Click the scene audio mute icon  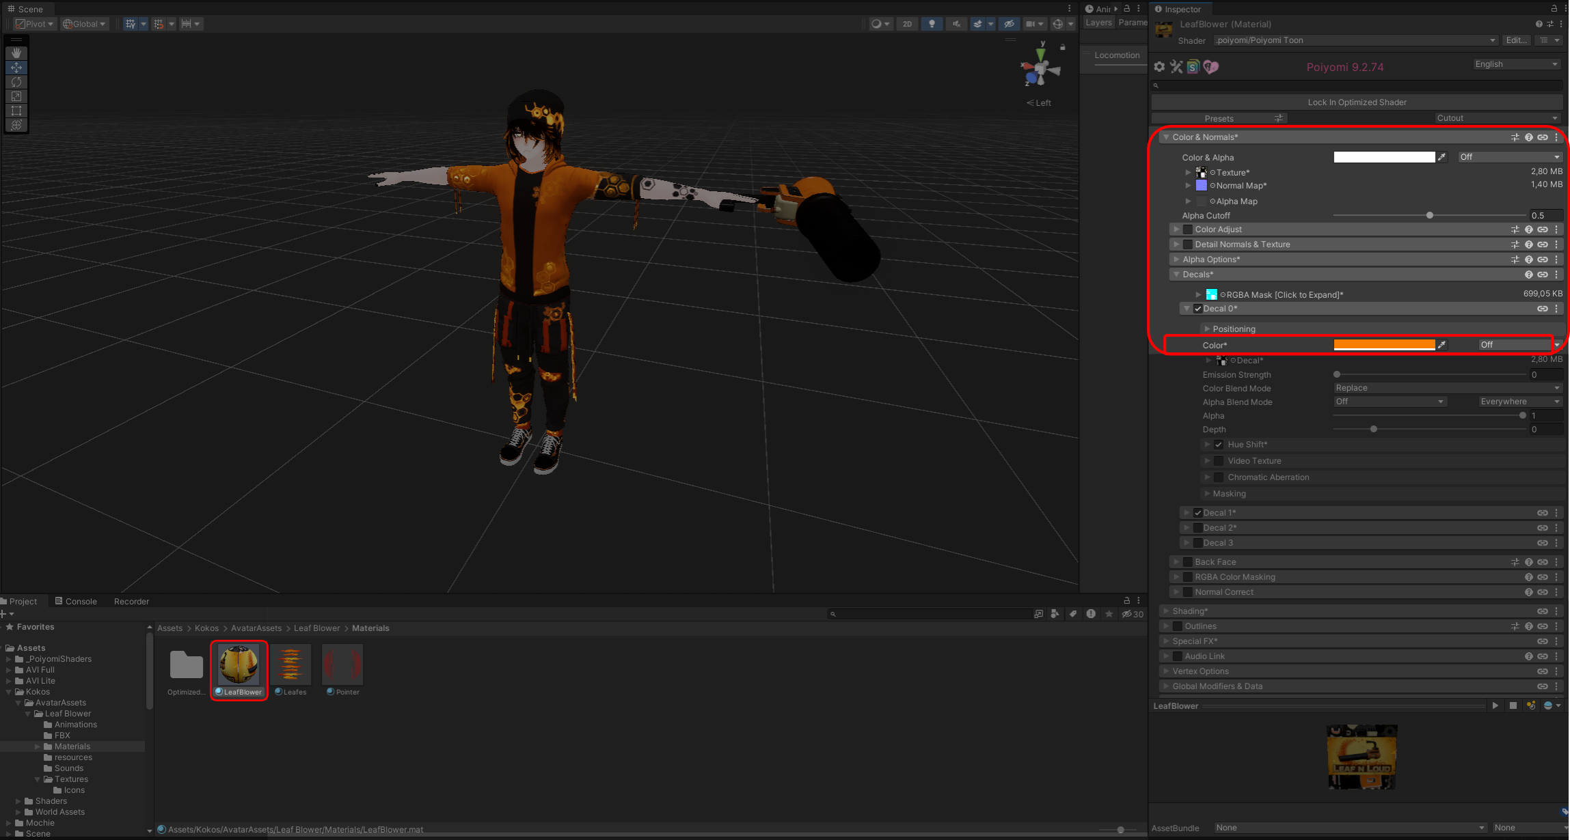[x=956, y=24]
